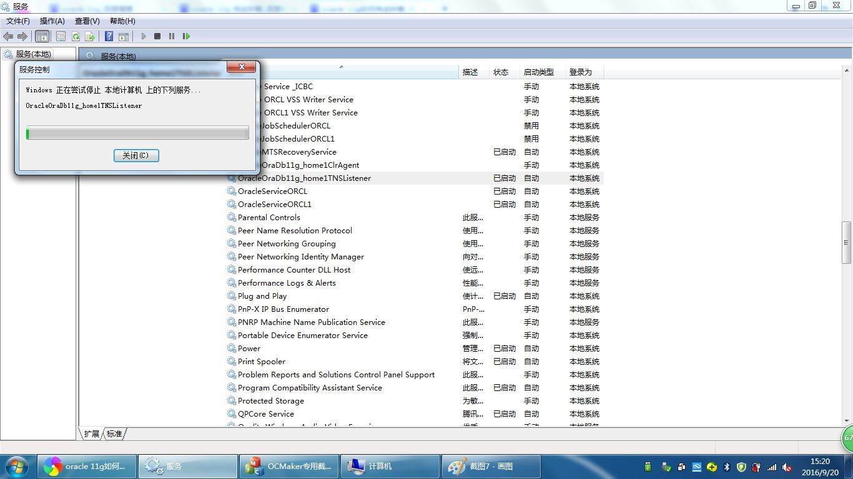Click the Restart Service icon
The height and width of the screenshot is (479, 853).
point(186,37)
